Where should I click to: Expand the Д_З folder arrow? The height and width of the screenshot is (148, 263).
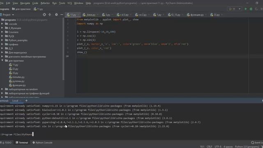click(2, 49)
